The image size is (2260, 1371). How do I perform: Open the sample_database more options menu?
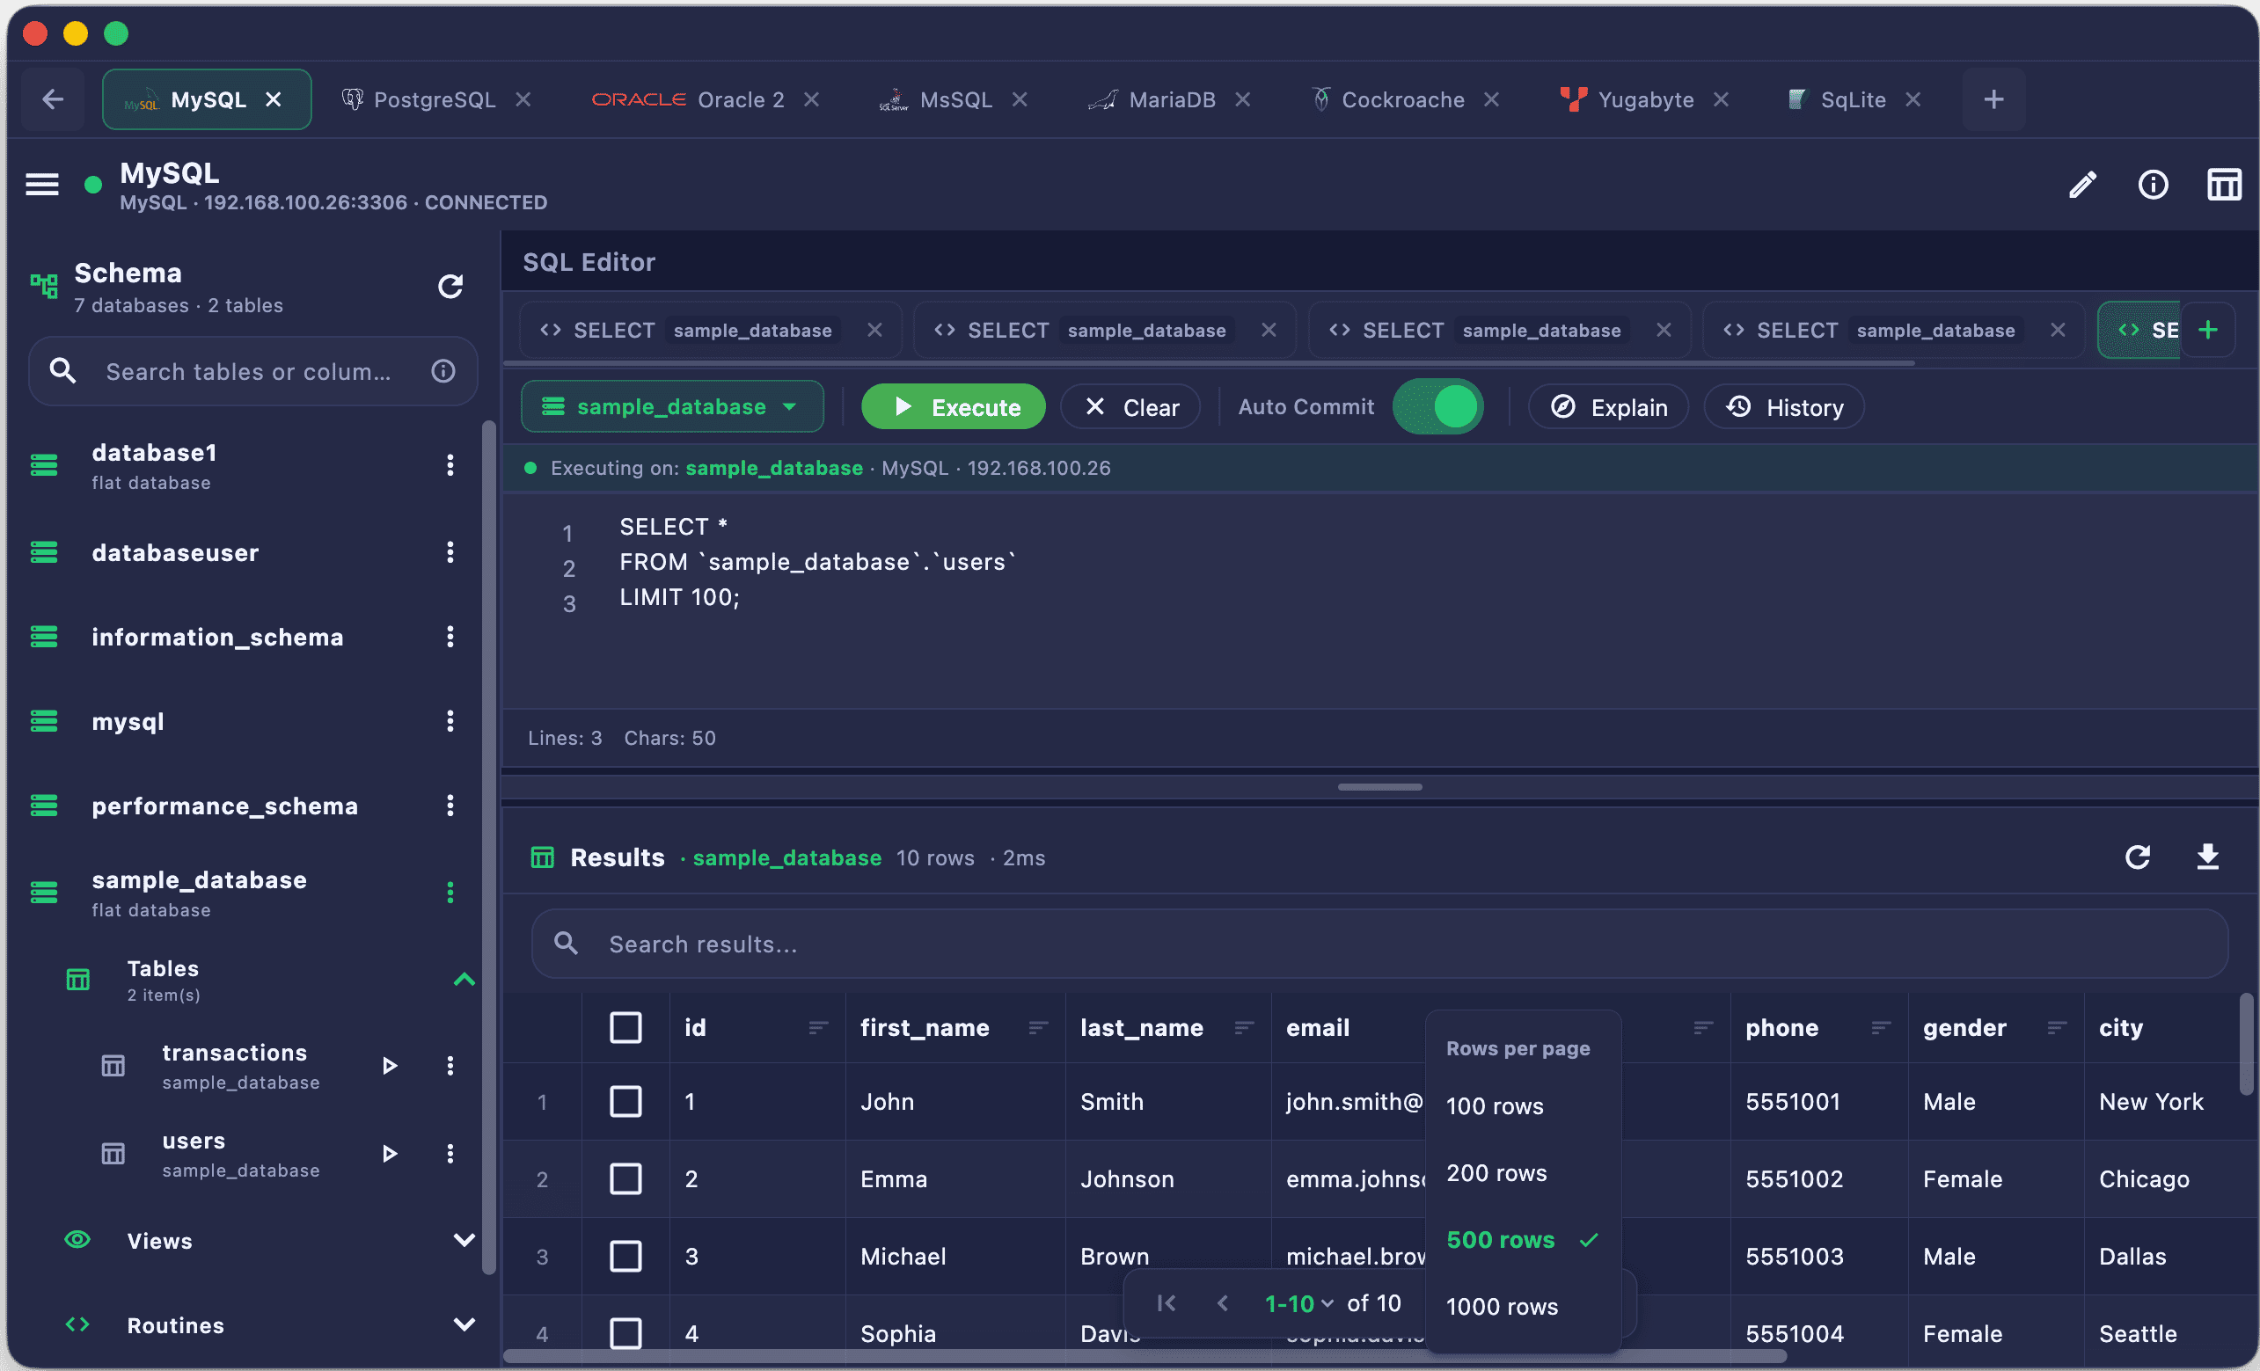[450, 893]
